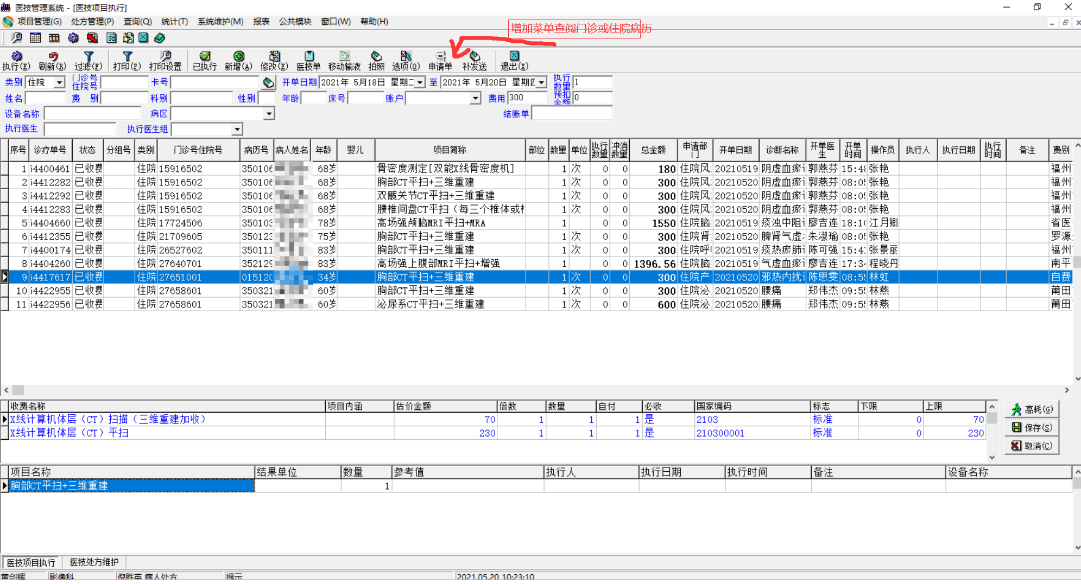Click the 拍照 photo icon
The image size is (1081, 584).
coord(376,61)
